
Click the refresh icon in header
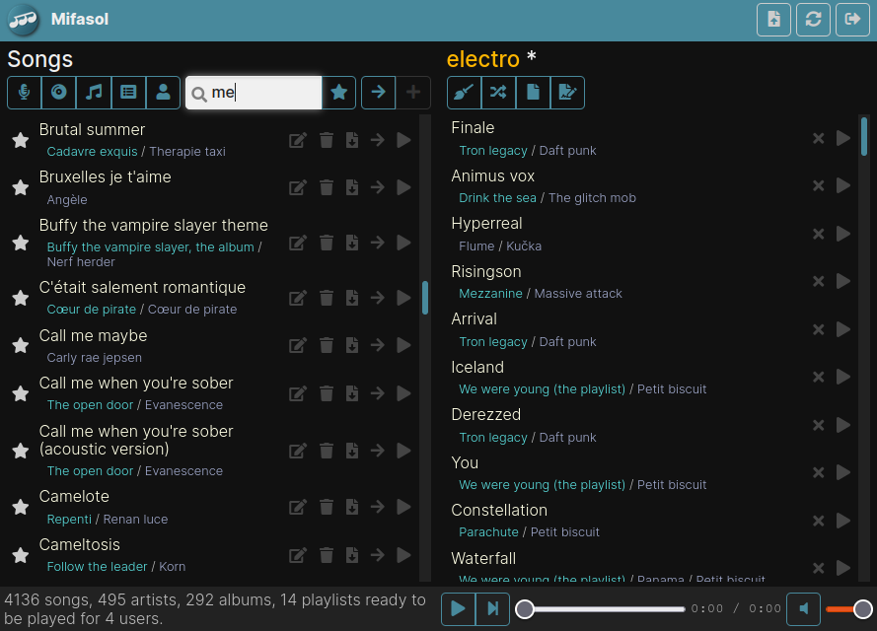tap(813, 20)
